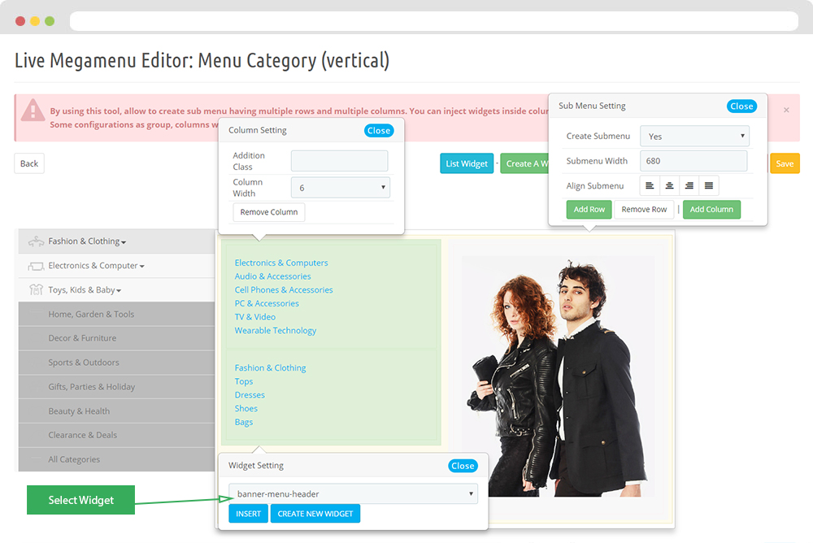The image size is (813, 543).
Task: Click the warning triangle icon in the alert
Action: [33, 110]
